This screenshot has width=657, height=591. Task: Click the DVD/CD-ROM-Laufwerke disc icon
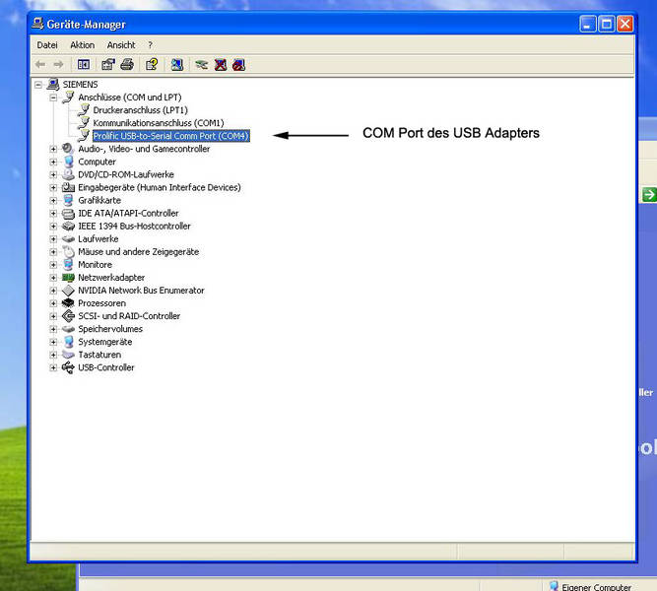pos(68,174)
